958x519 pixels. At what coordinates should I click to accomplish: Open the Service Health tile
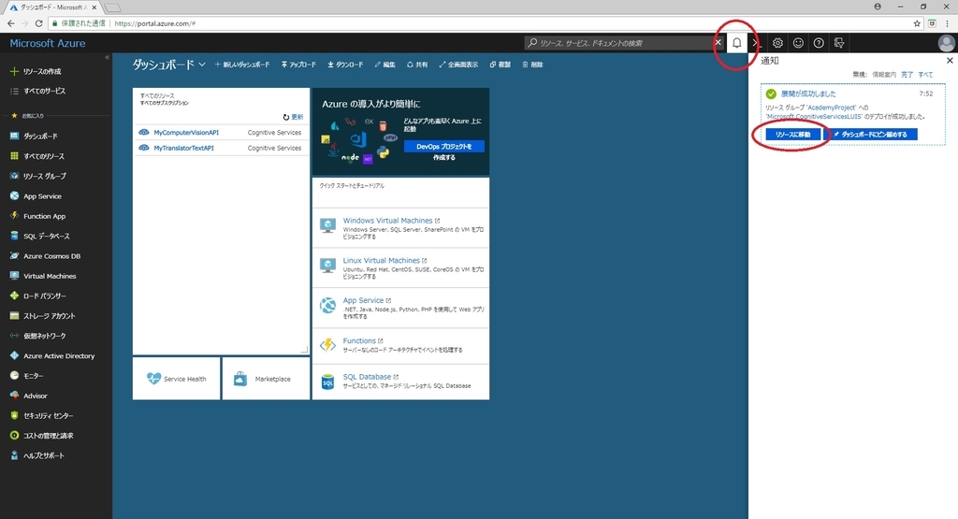[x=177, y=379]
